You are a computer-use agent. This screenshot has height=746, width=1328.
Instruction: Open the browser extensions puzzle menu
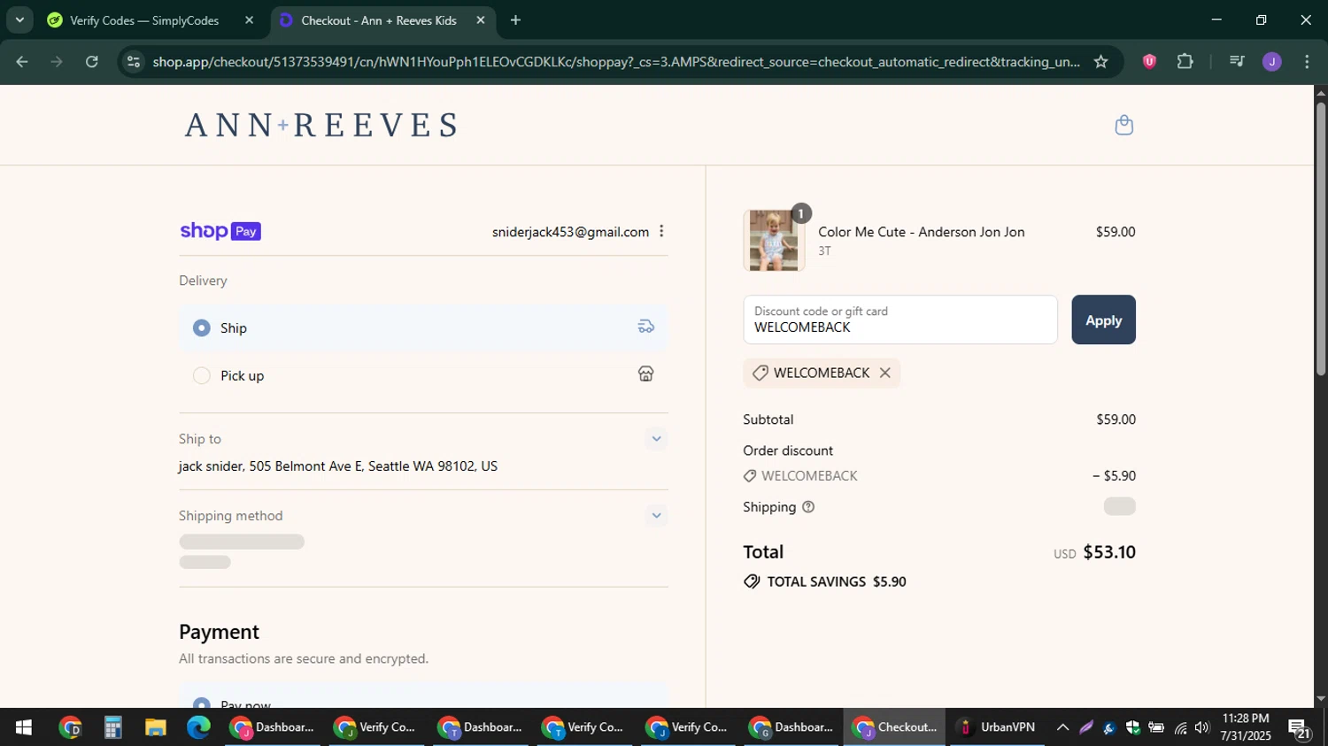pos(1185,62)
